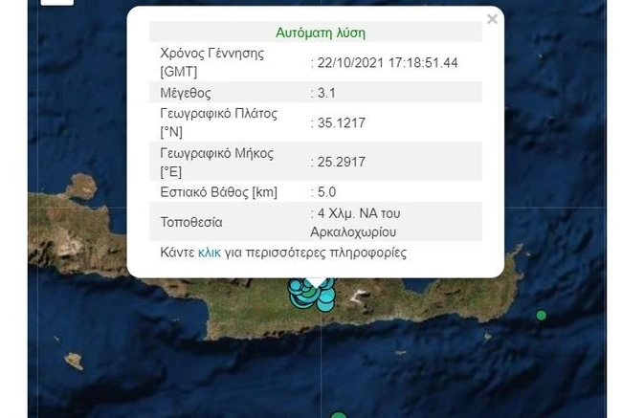Click the location text '4 Χλμ. ΝΑ του Αρκαλοχωρίου'
622x418 pixels.
[355, 223]
